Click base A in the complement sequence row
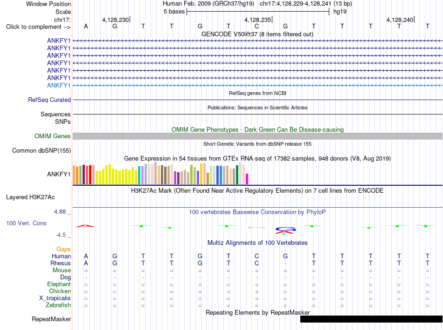 86,26
